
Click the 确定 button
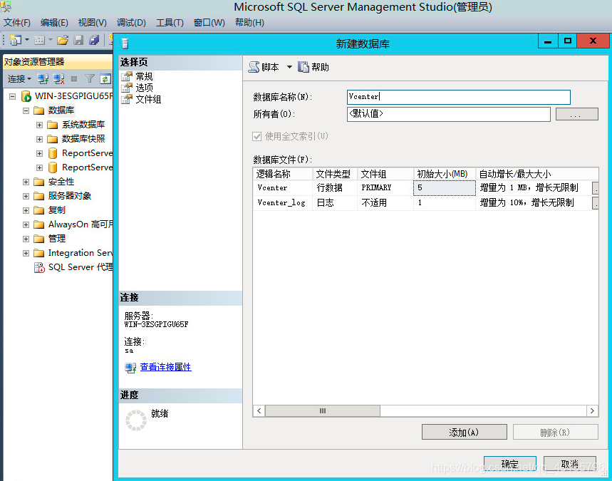point(509,464)
